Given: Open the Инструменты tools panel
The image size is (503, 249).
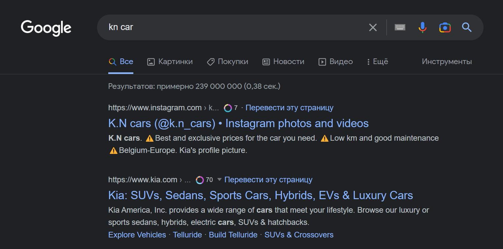Looking at the screenshot, I should pyautogui.click(x=447, y=62).
